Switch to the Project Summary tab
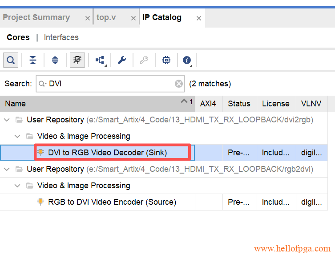Image resolution: width=335 pixels, height=255 pixels. tap(36, 18)
